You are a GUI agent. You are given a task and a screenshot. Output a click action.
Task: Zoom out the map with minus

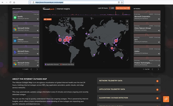click(127, 27)
